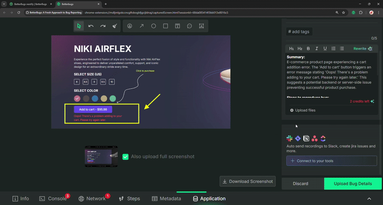Click the redo arrow icon
The image size is (383, 205).
point(103,26)
